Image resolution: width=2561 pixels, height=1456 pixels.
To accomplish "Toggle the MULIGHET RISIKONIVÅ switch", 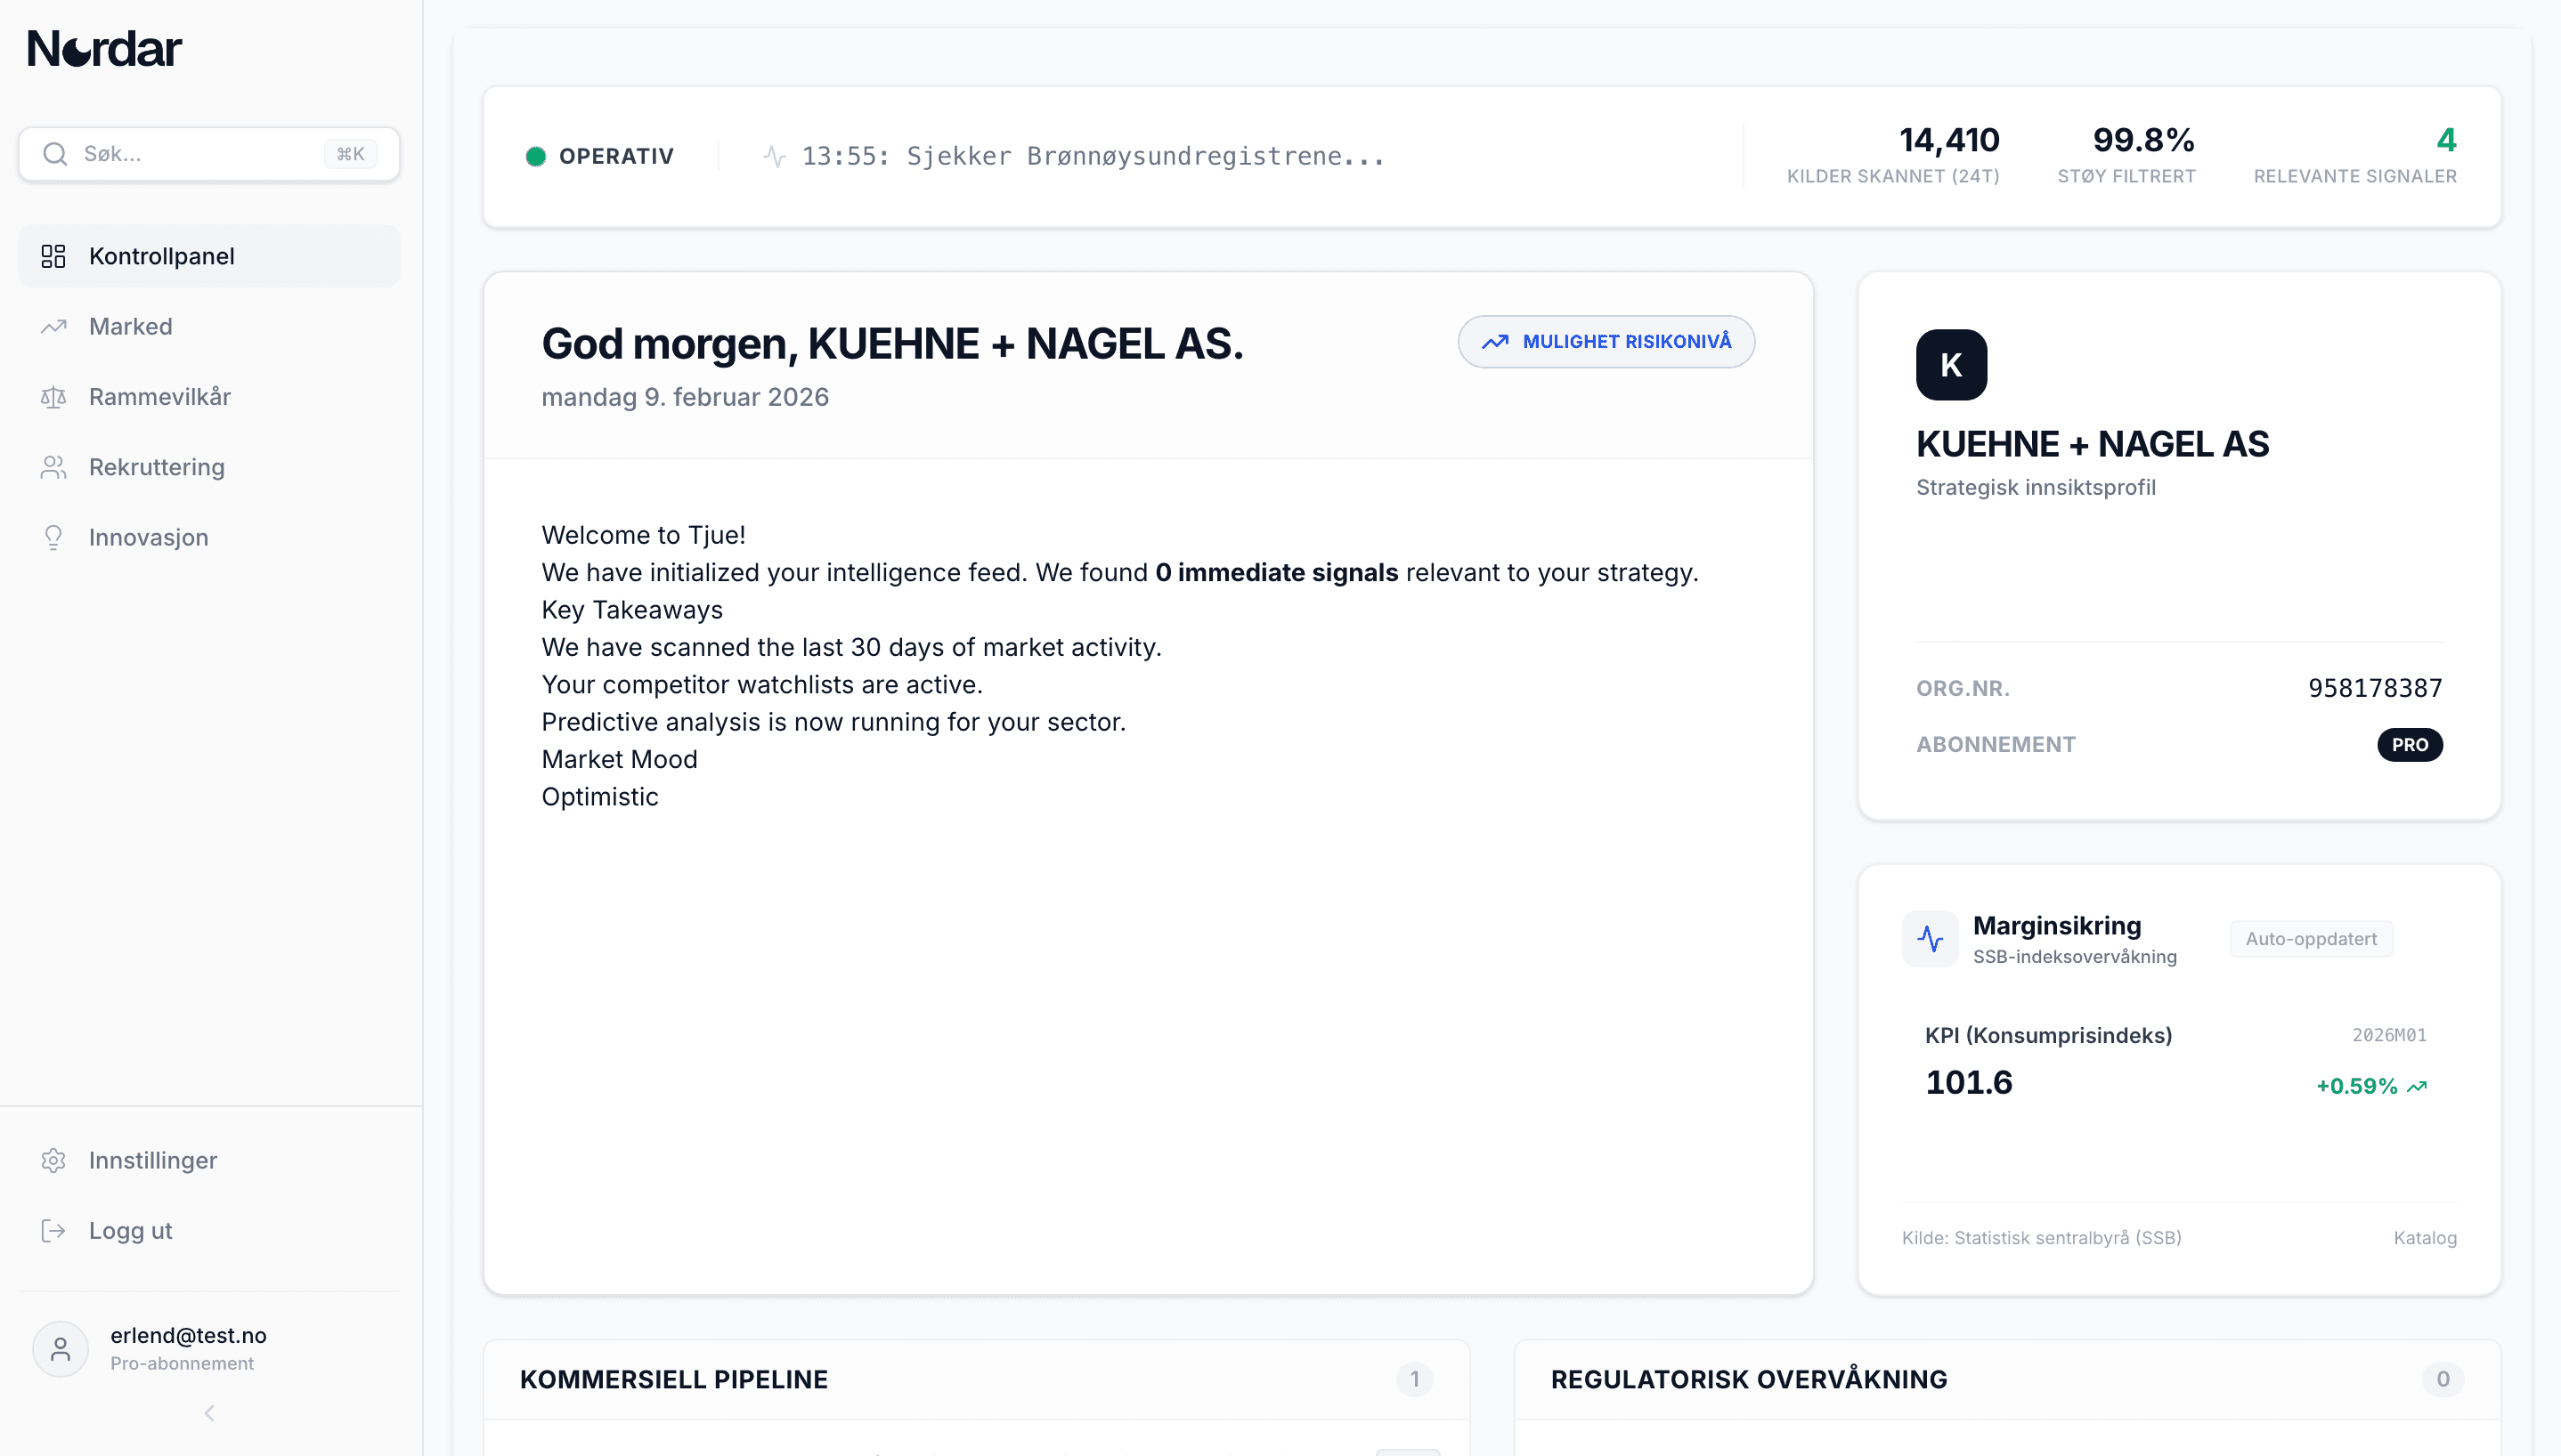I will 1605,341.
